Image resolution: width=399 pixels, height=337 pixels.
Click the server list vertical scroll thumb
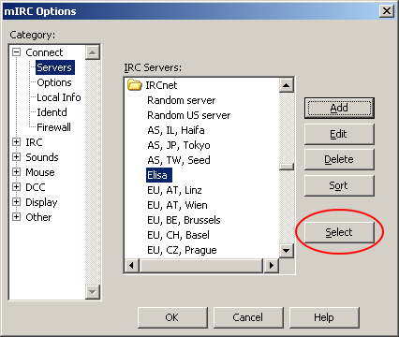click(287, 167)
